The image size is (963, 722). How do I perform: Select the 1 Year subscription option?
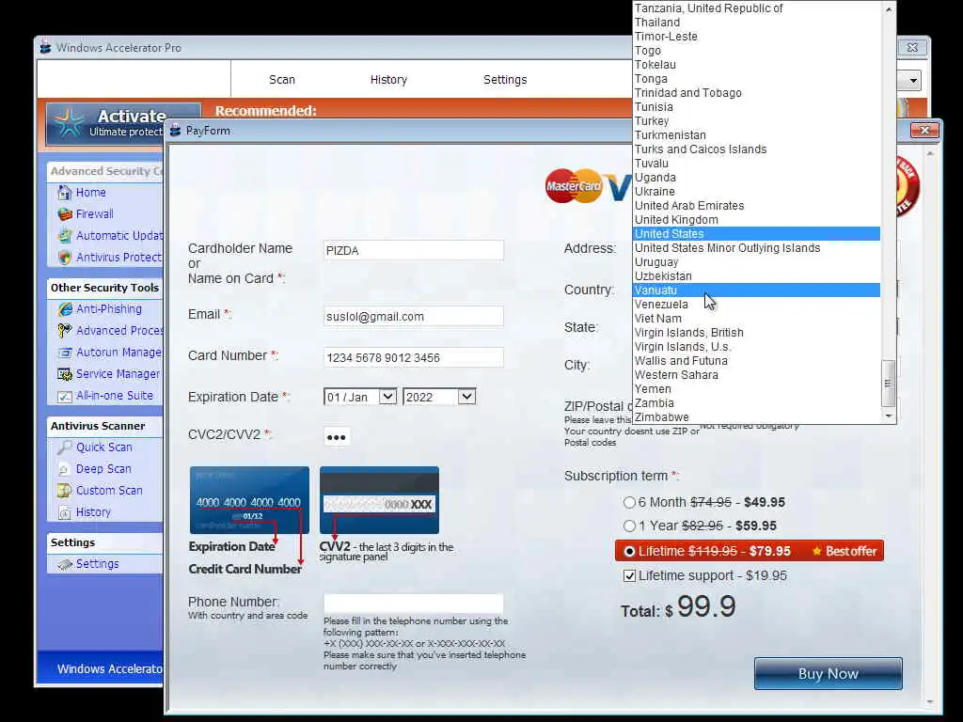tap(629, 526)
